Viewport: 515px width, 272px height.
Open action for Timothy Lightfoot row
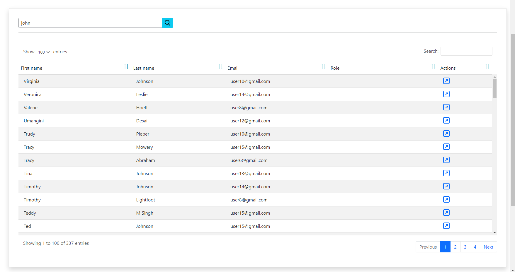click(x=446, y=199)
